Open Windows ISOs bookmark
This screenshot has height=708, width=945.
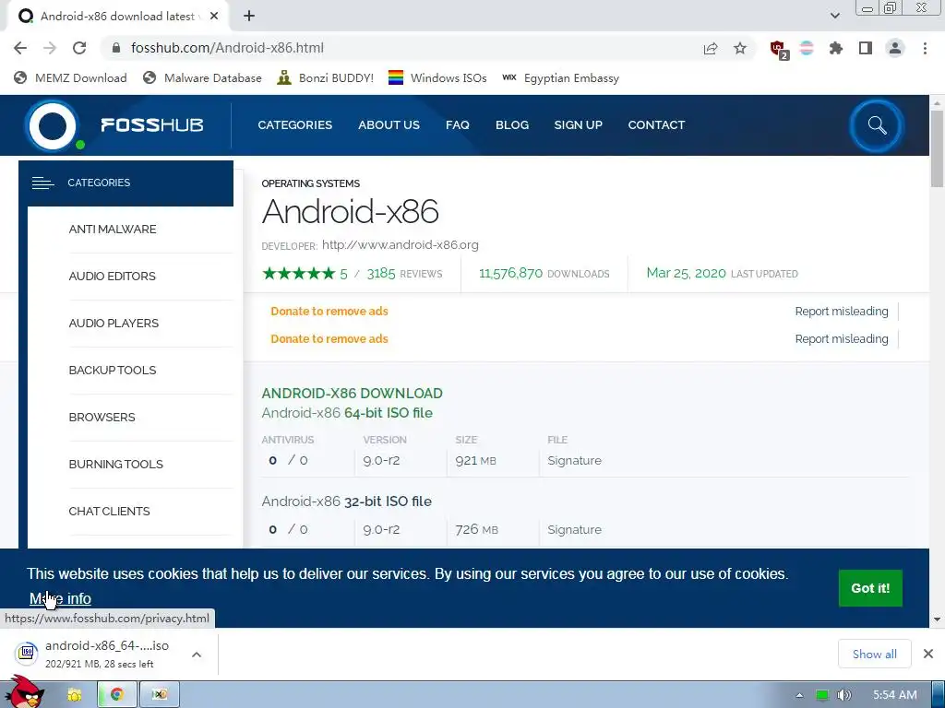437,78
